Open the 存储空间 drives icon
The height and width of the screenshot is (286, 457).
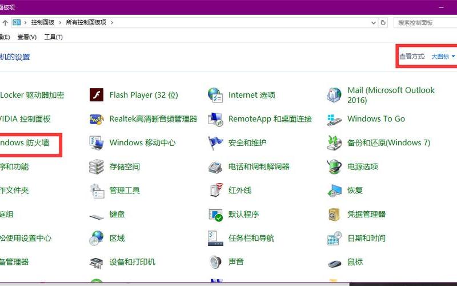pyautogui.click(x=97, y=166)
